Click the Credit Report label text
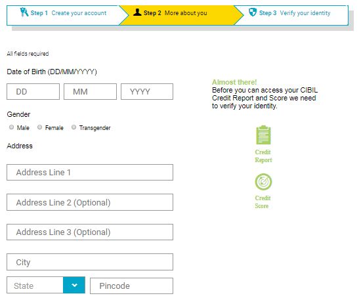359x300 pixels. pyautogui.click(x=263, y=156)
